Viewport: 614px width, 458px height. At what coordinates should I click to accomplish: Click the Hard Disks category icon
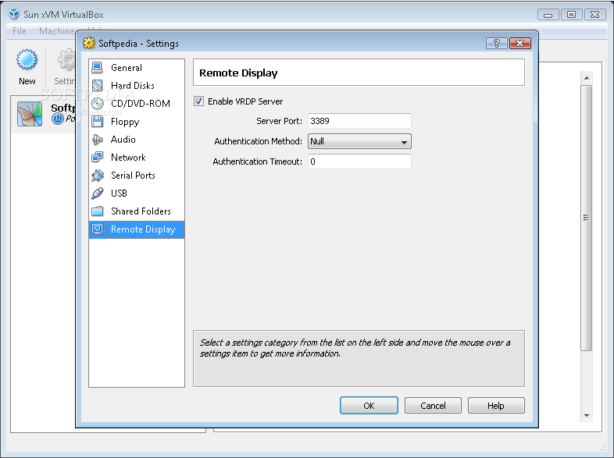pyautogui.click(x=97, y=85)
